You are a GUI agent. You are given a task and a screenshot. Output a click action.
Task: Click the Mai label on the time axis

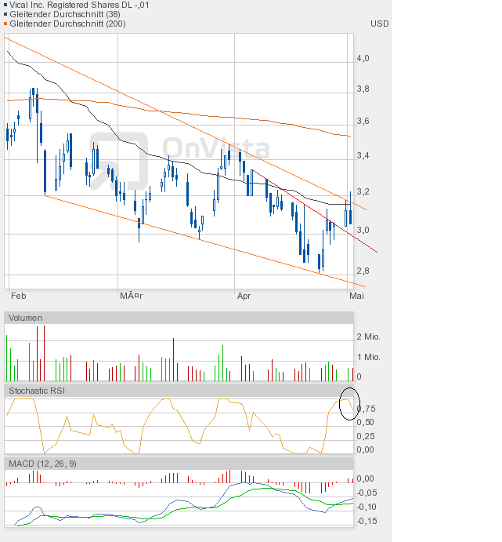coord(356,296)
